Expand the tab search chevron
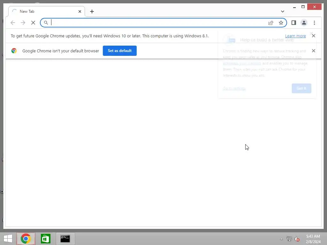This screenshot has height=245, width=327. 282,11
